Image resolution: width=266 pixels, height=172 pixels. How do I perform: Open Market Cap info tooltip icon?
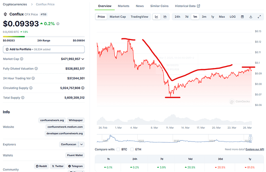tap(22, 59)
